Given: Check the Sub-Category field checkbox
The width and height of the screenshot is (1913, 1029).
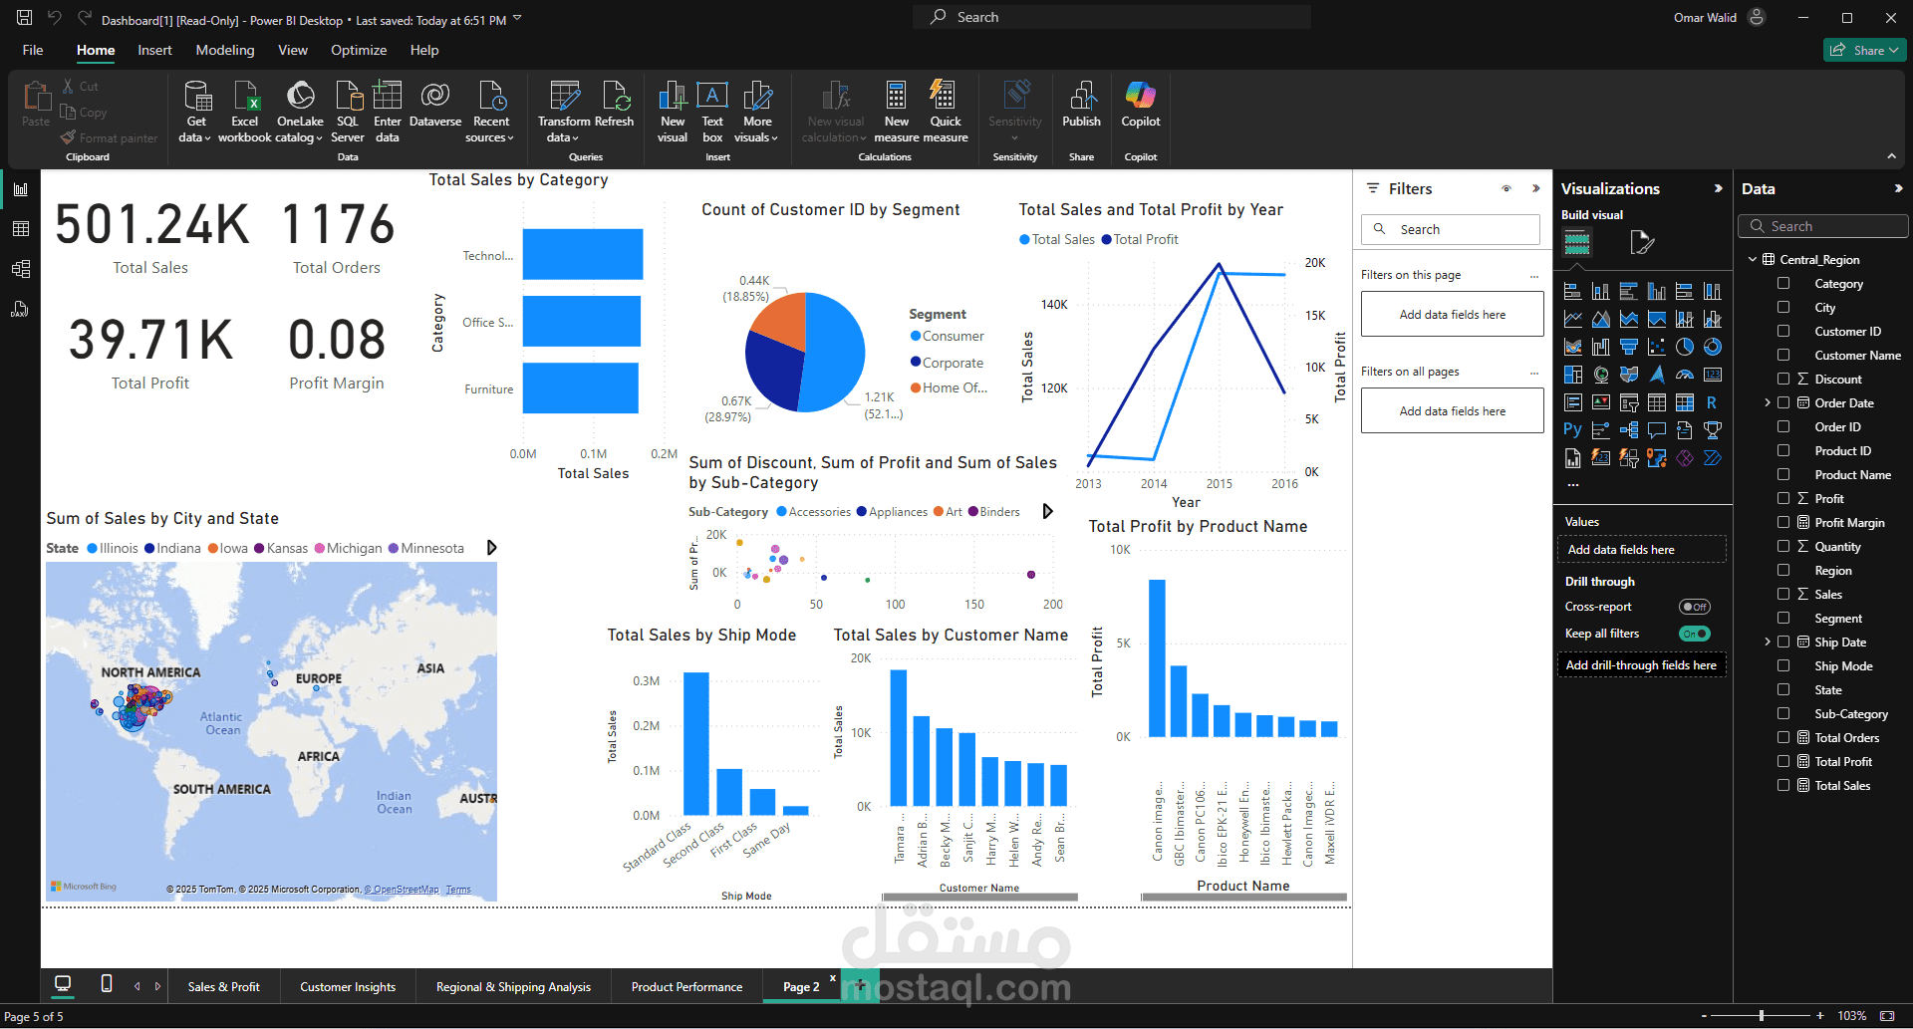Looking at the screenshot, I should click(1783, 713).
